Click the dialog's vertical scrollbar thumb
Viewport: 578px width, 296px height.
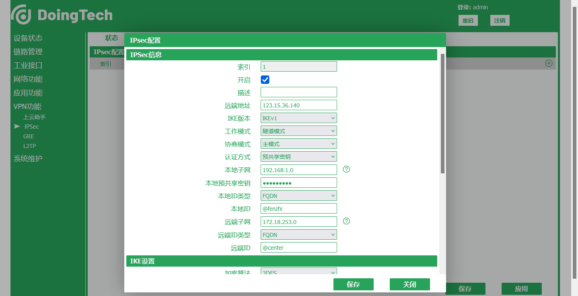(x=443, y=113)
